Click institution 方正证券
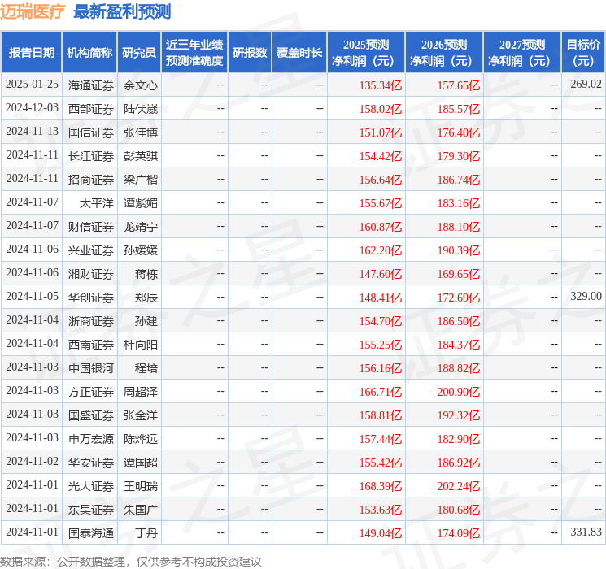Screen dimensions: 606x569 pyautogui.click(x=91, y=392)
